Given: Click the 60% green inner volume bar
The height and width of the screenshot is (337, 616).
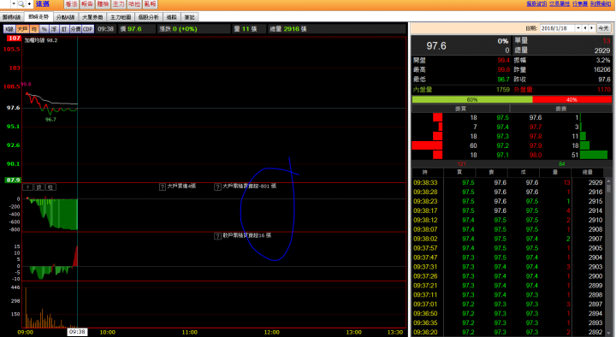Looking at the screenshot, I should click(x=472, y=100).
